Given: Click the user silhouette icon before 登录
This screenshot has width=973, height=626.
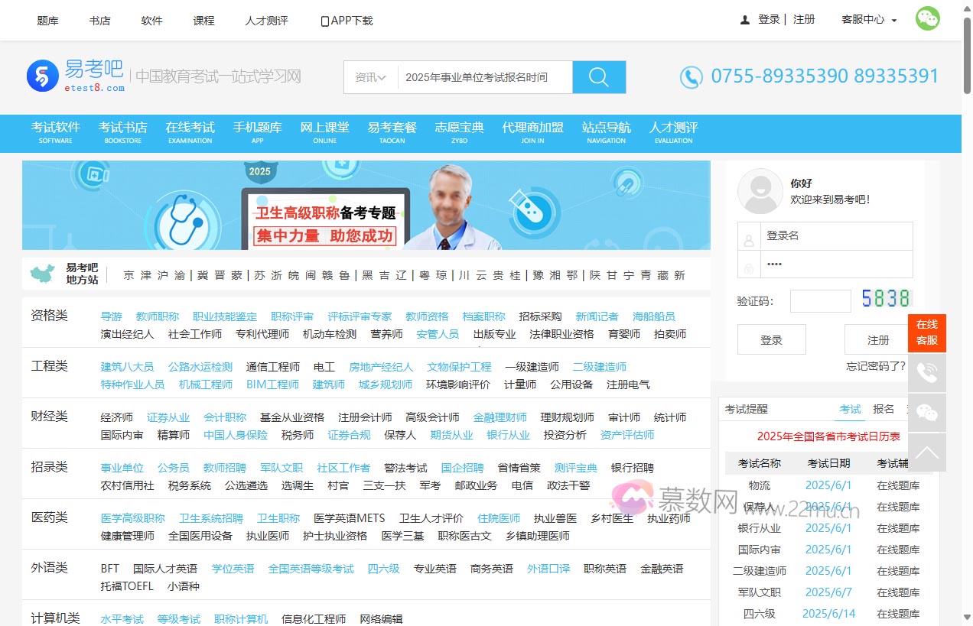Looking at the screenshot, I should (x=745, y=19).
